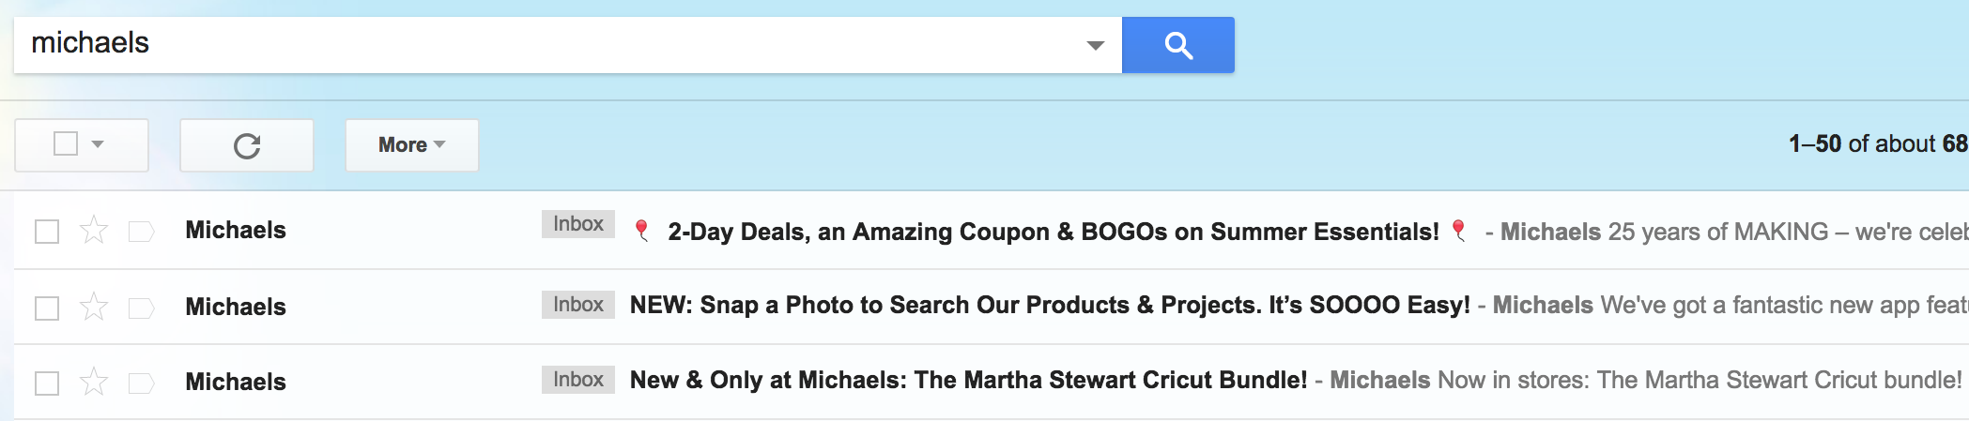Viewport: 1969px width, 421px height.
Task: Click the blue magnifier search button
Action: 1177,45
